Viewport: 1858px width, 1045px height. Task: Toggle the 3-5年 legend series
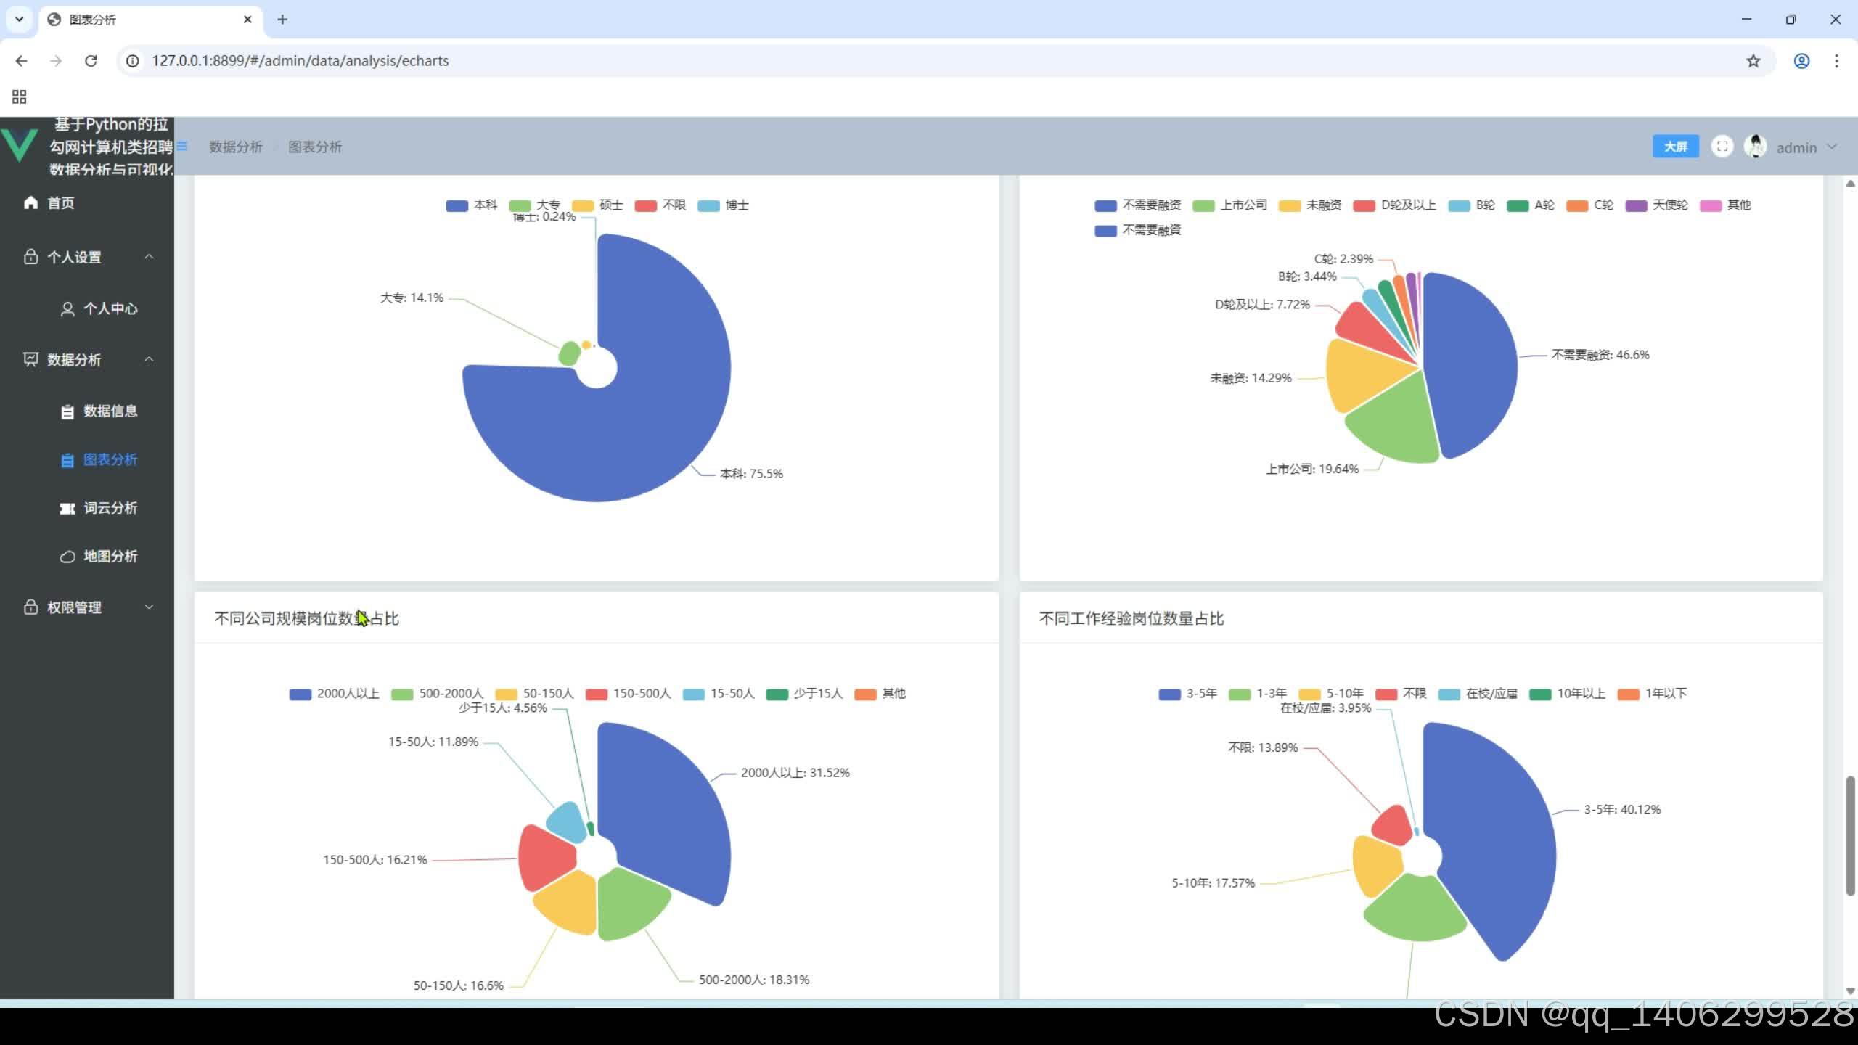point(1188,694)
